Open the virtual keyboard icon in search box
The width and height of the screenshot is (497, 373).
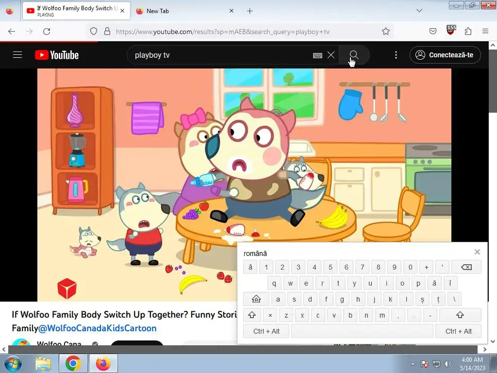point(317,55)
